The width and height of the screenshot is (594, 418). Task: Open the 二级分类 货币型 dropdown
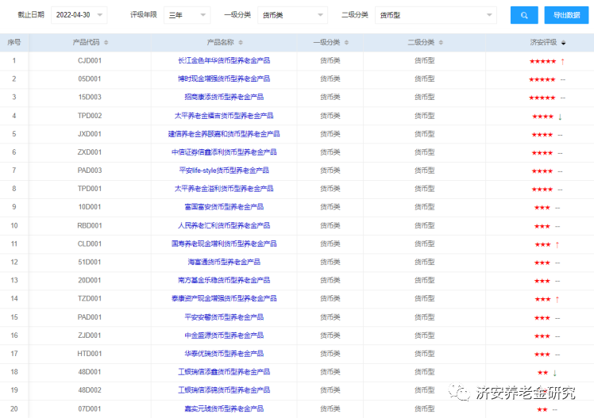[436, 15]
